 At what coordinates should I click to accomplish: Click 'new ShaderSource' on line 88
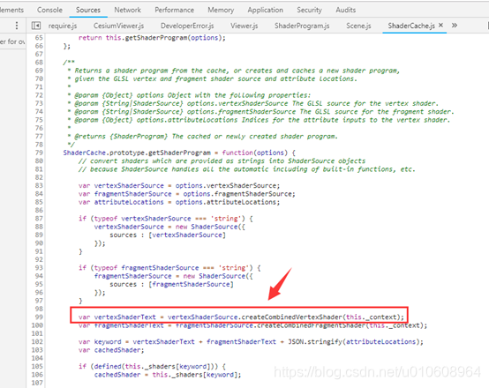coord(207,227)
